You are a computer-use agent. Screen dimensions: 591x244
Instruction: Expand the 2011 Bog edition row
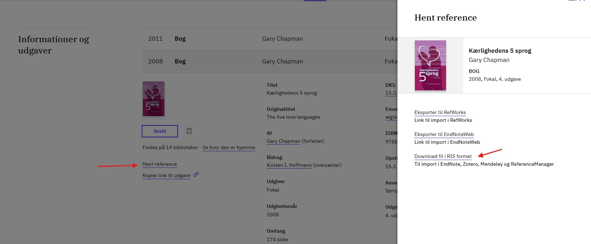270,39
